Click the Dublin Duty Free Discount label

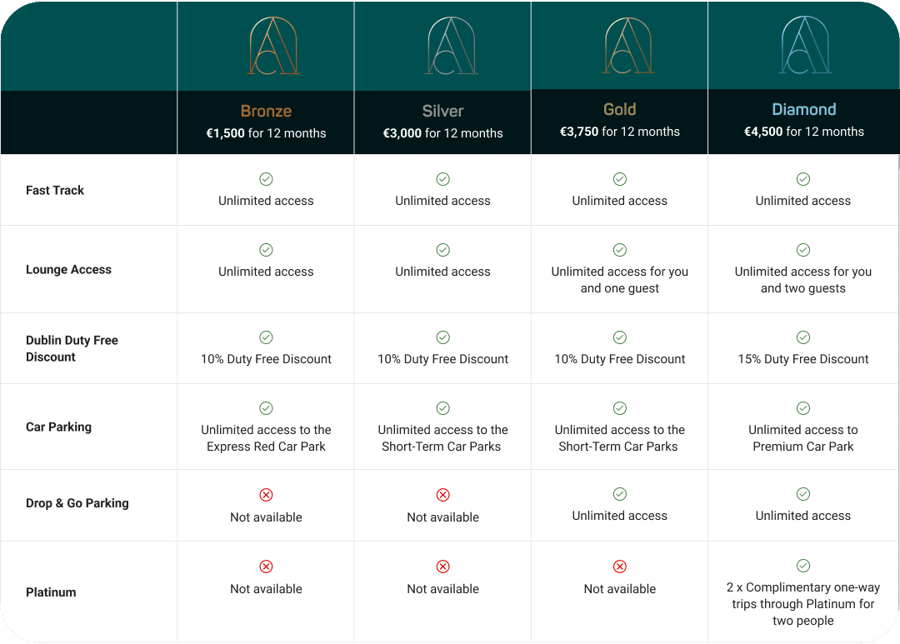(72, 348)
